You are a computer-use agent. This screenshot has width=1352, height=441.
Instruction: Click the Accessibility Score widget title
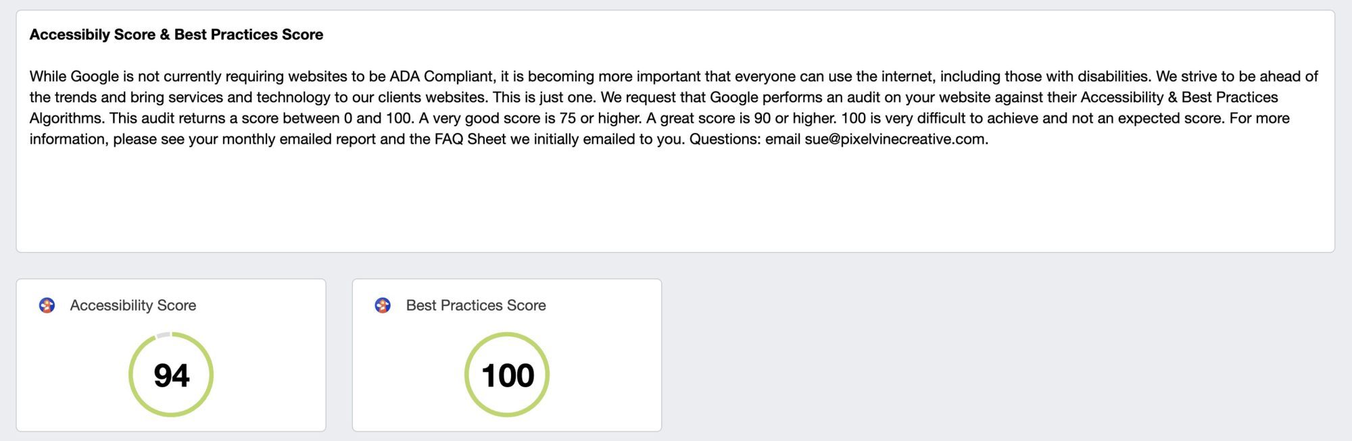click(x=133, y=305)
